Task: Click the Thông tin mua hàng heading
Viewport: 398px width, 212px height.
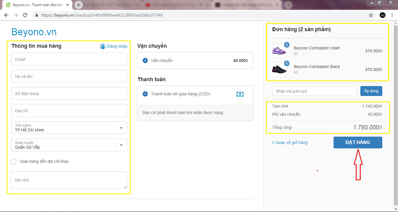Action: point(36,46)
